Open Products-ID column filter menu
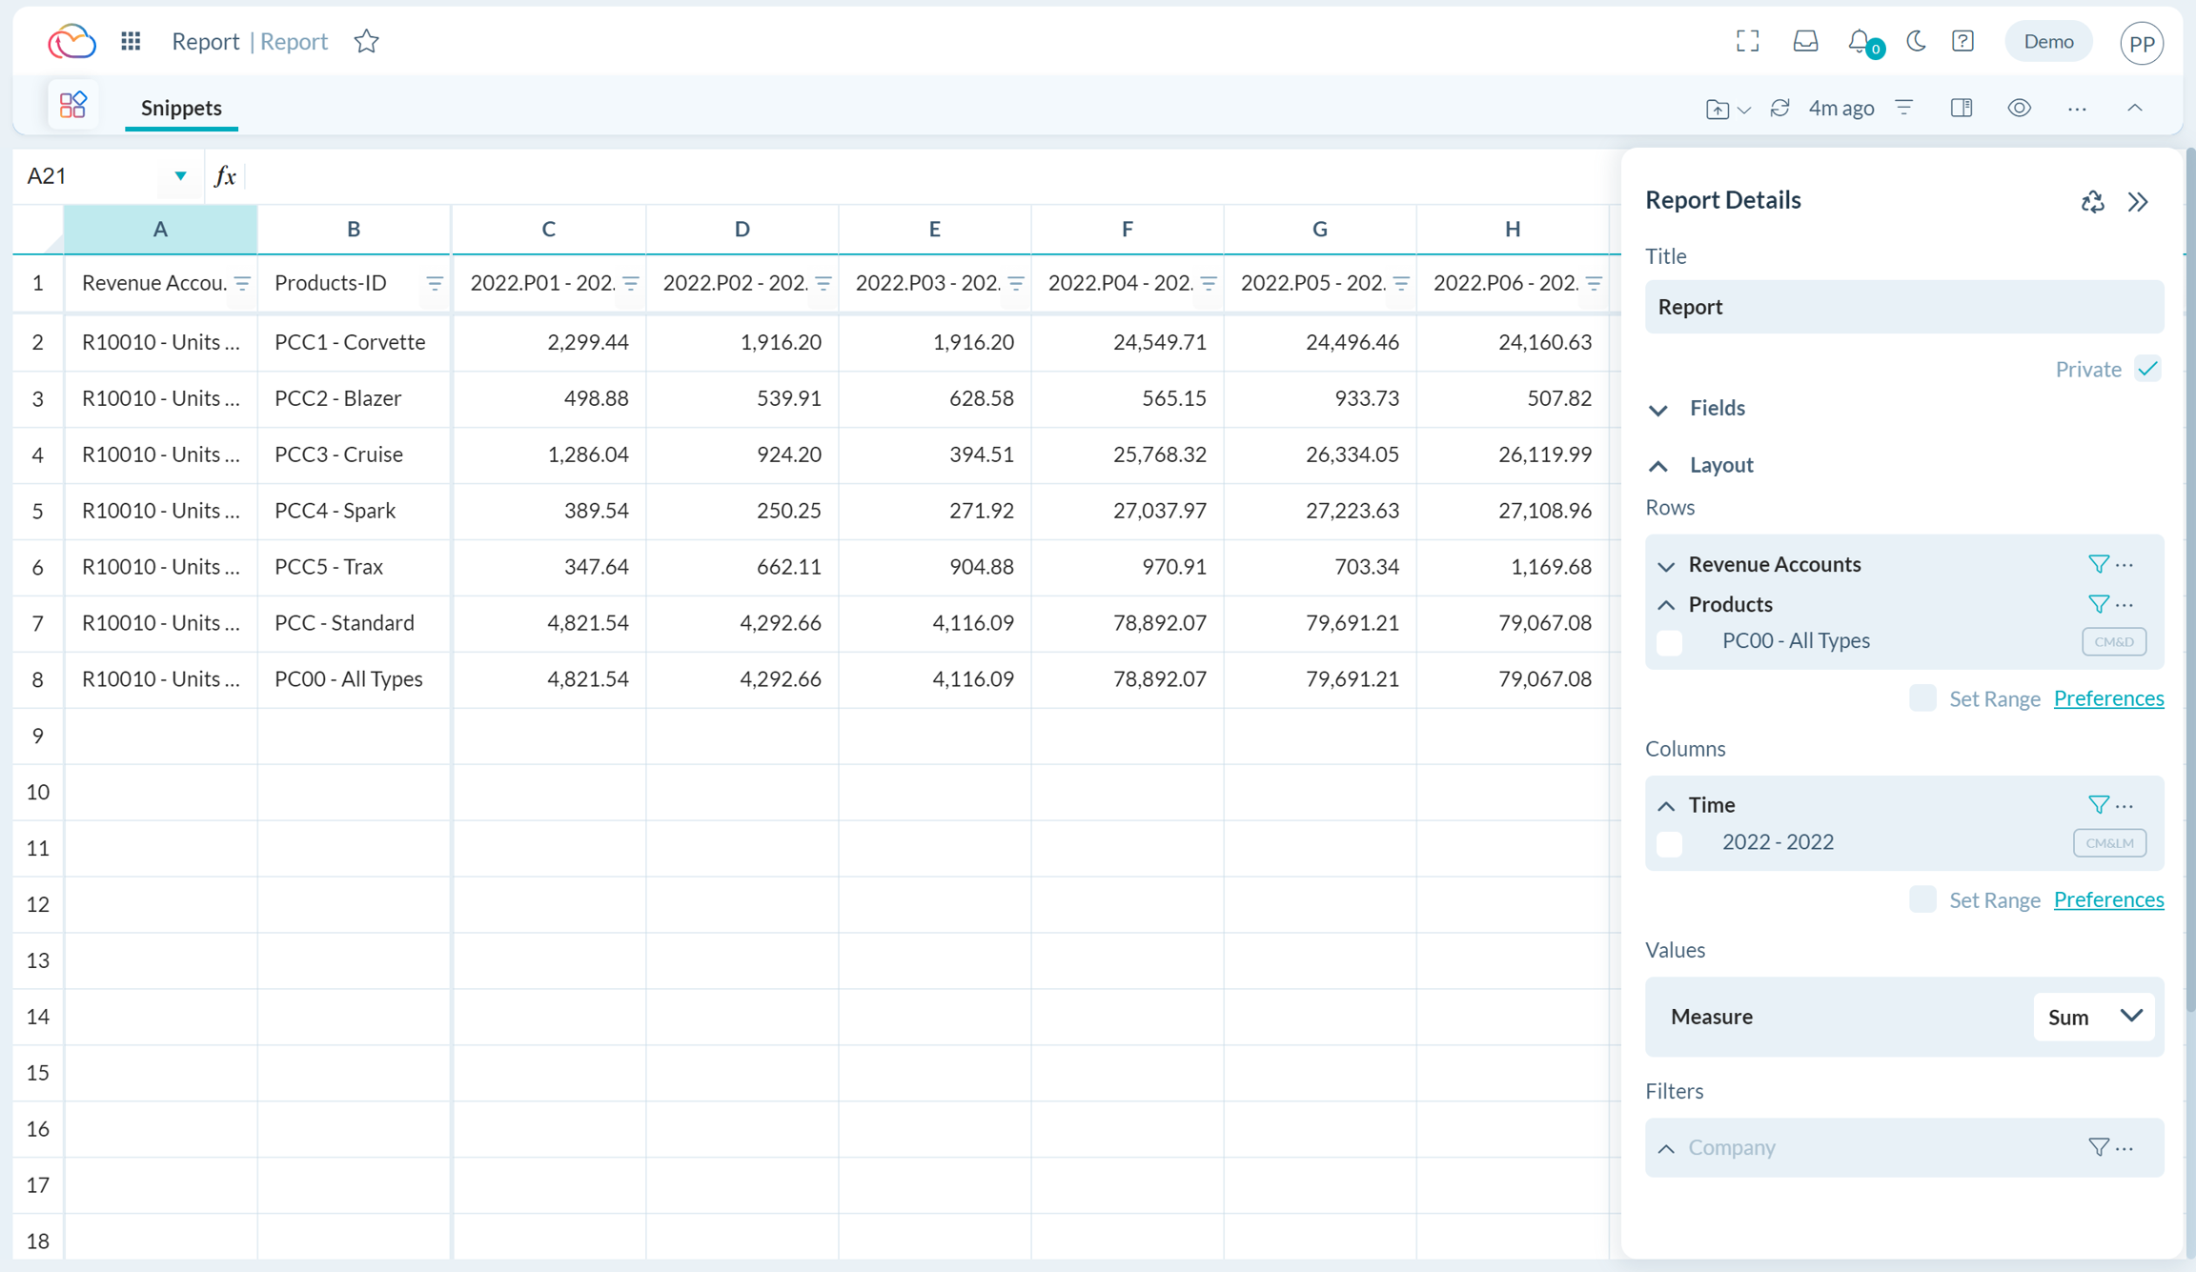The image size is (2196, 1272). pyautogui.click(x=435, y=283)
